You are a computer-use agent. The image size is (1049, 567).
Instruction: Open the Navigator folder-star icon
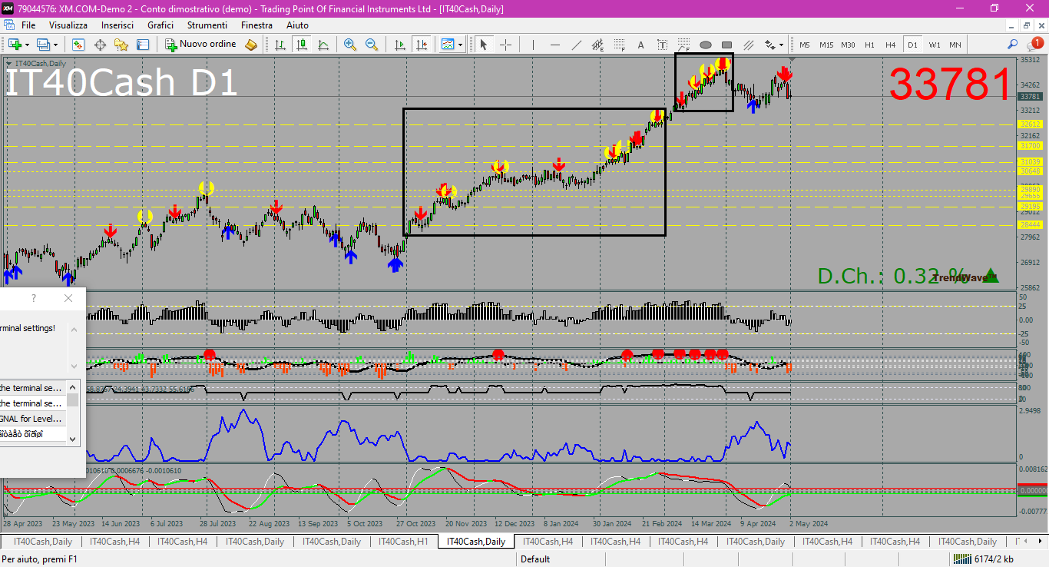[x=121, y=45]
